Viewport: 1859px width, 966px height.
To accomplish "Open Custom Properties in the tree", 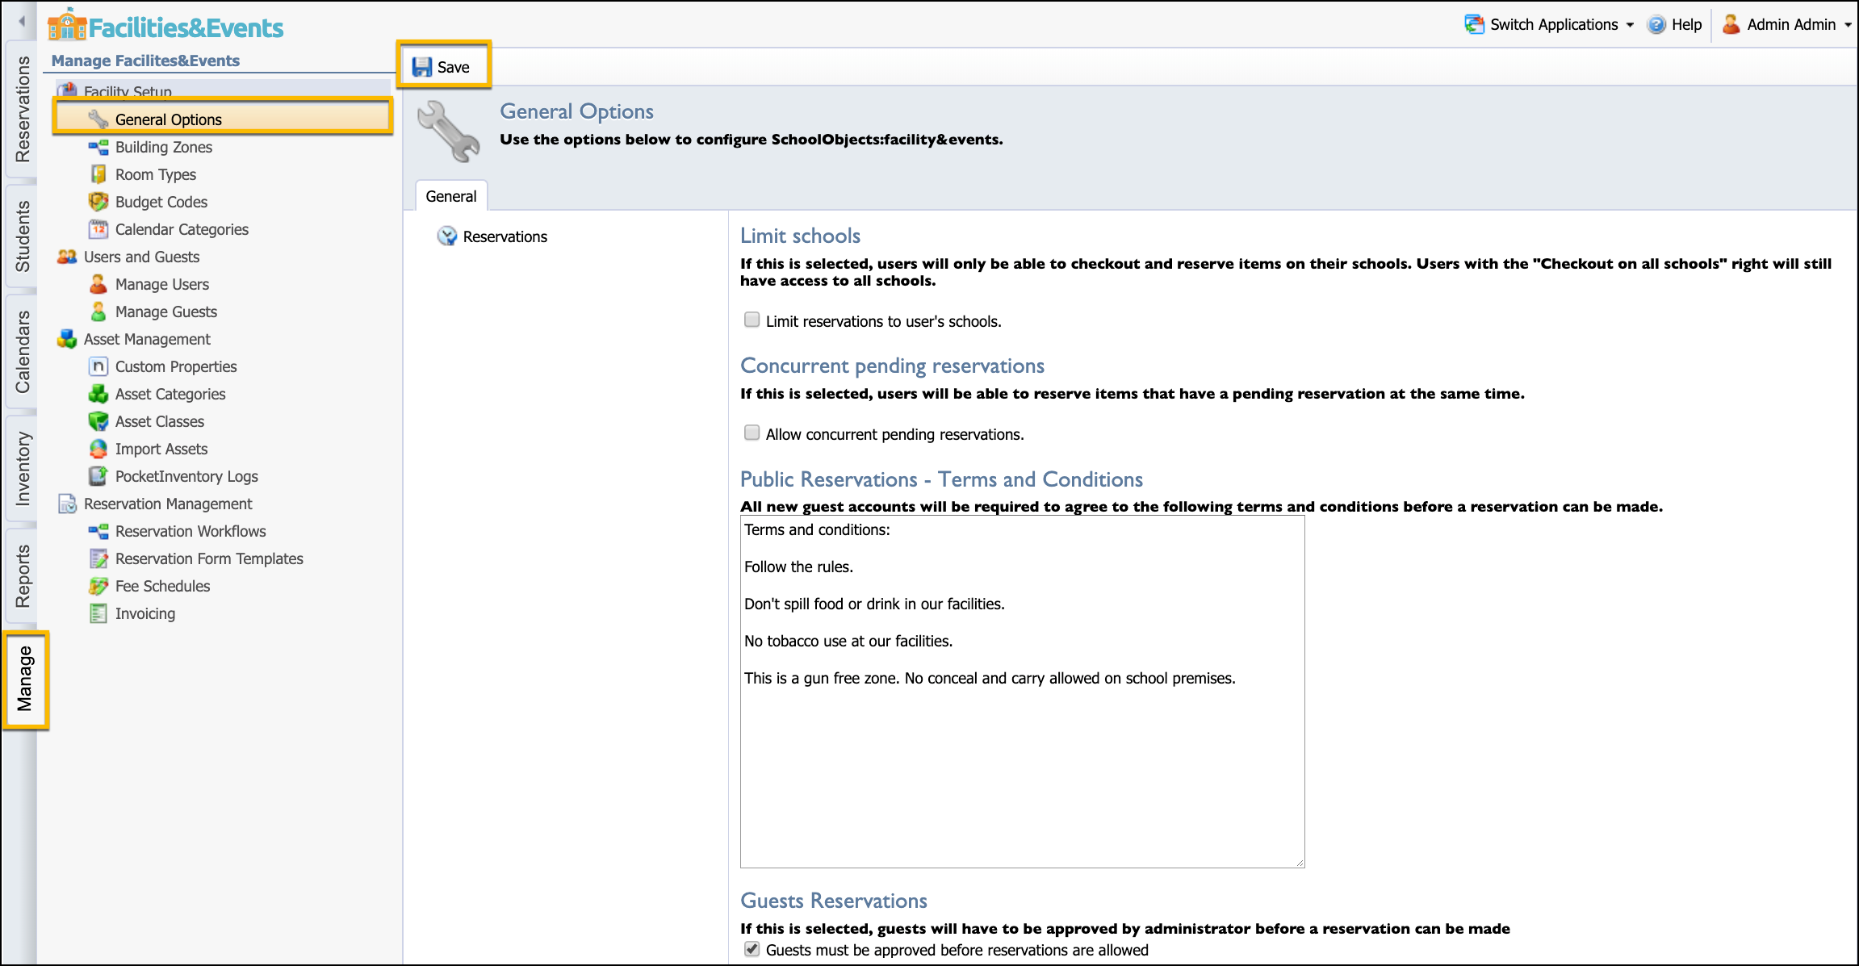I will coord(176,366).
